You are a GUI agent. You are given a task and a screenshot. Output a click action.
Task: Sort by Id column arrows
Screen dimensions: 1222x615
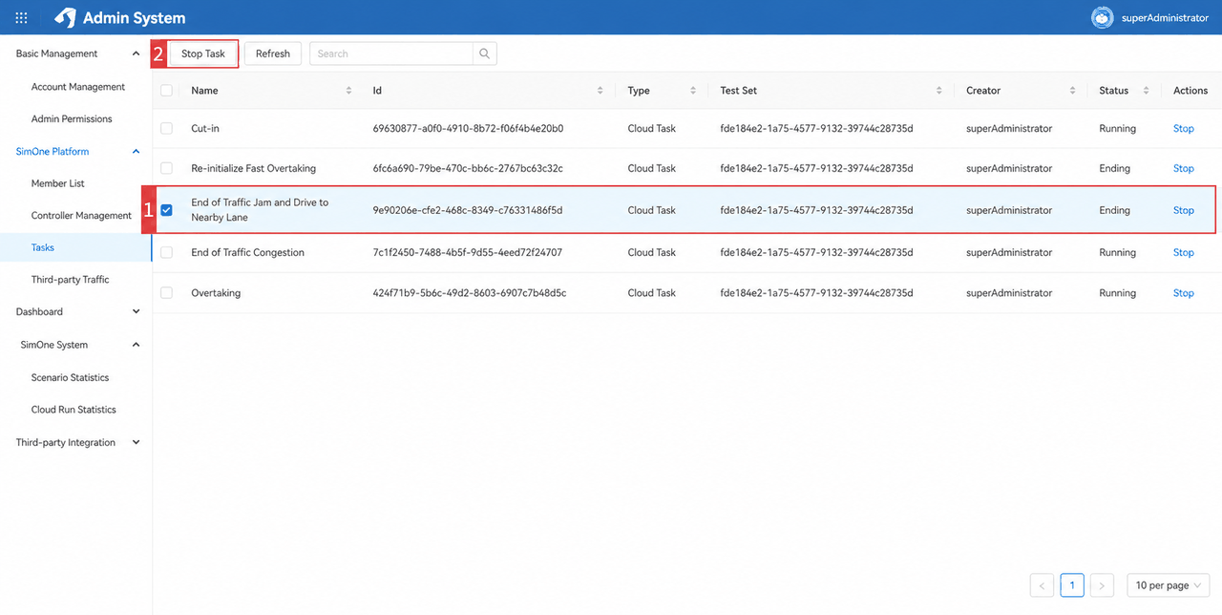tap(600, 91)
